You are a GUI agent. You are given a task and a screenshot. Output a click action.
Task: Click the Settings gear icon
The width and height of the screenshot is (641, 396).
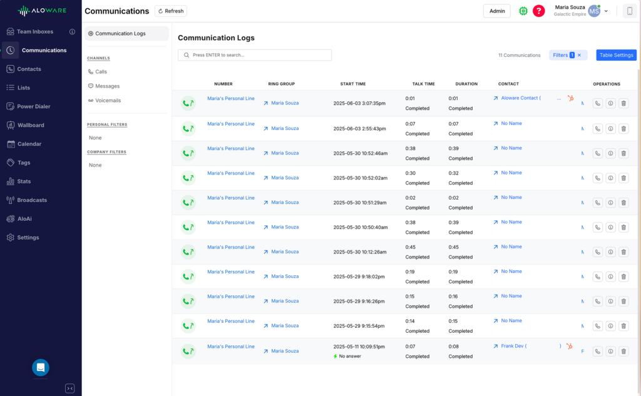coord(11,238)
